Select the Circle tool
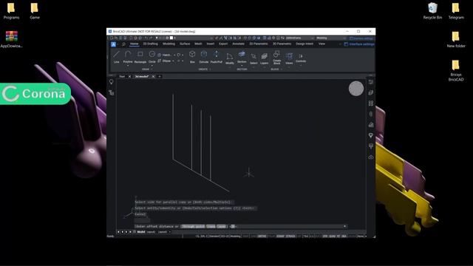The height and width of the screenshot is (266, 473). coord(152,56)
